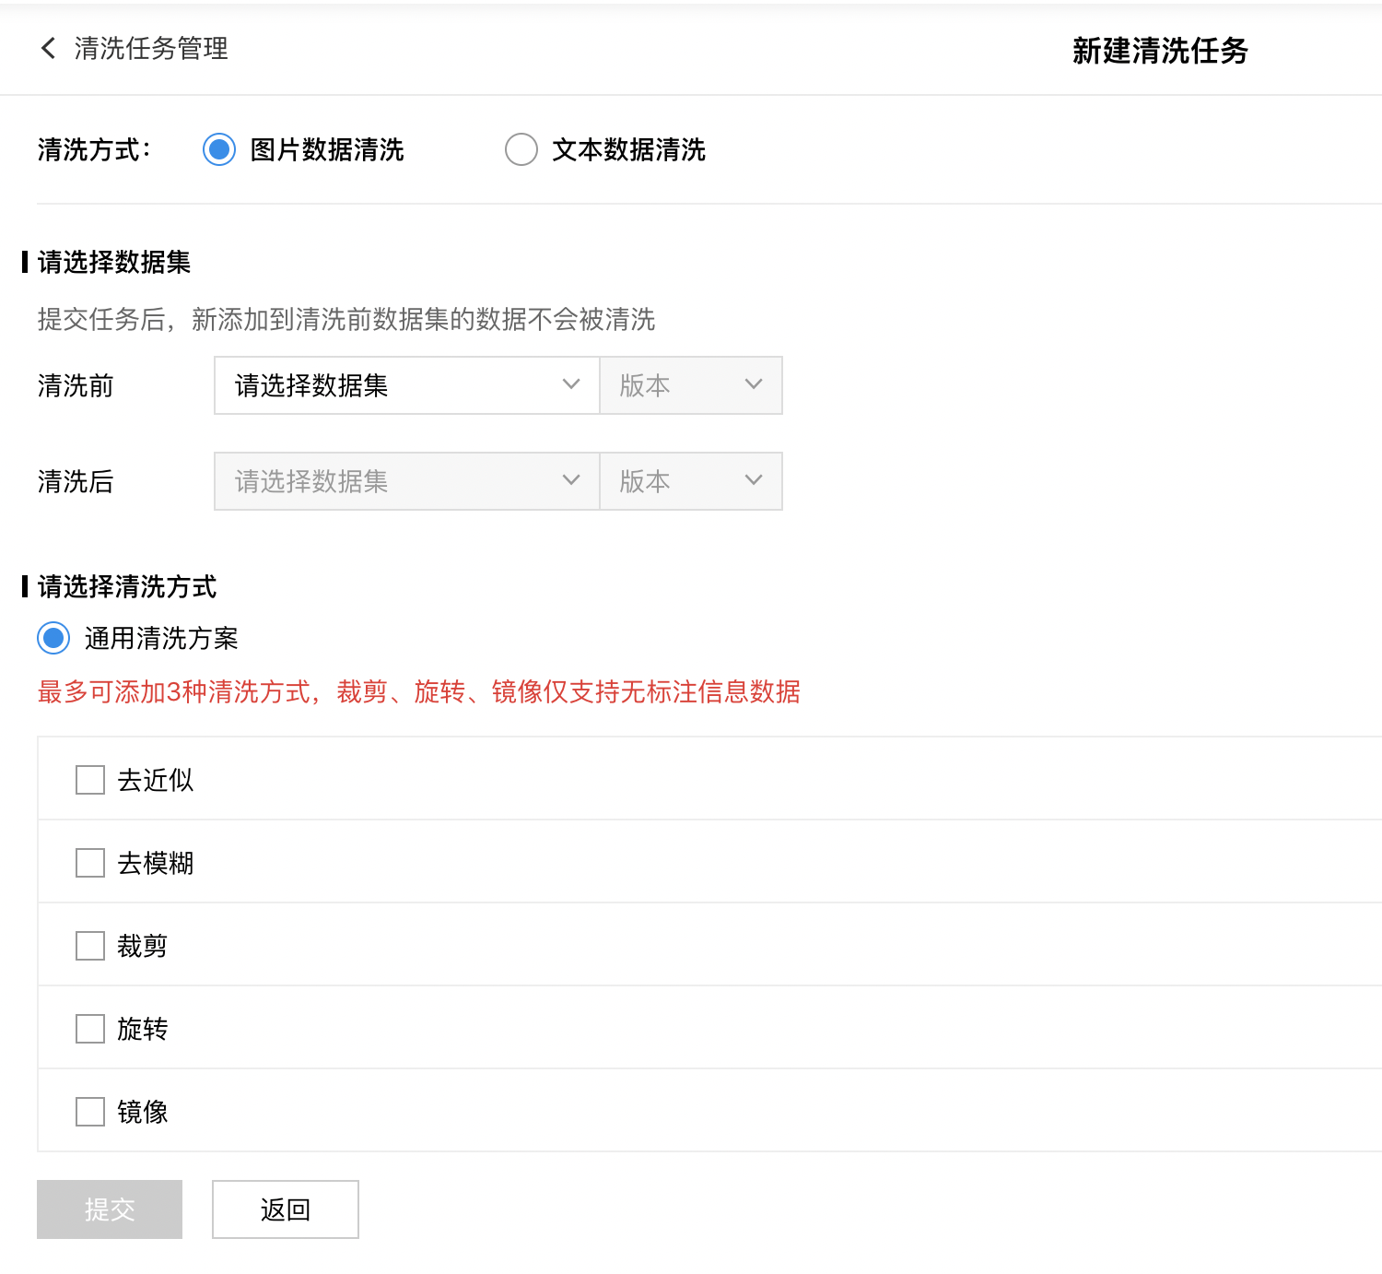Open 清洗后 版本 dropdown
Viewport: 1382px width, 1274px height.
[691, 481]
